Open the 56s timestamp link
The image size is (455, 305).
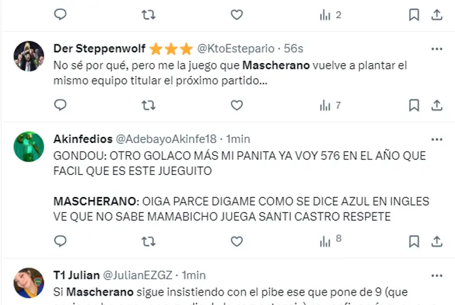(x=293, y=49)
